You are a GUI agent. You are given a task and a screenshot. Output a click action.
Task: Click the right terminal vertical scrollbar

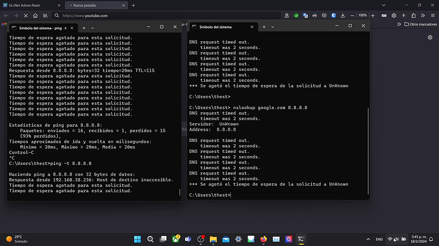pos(368,151)
